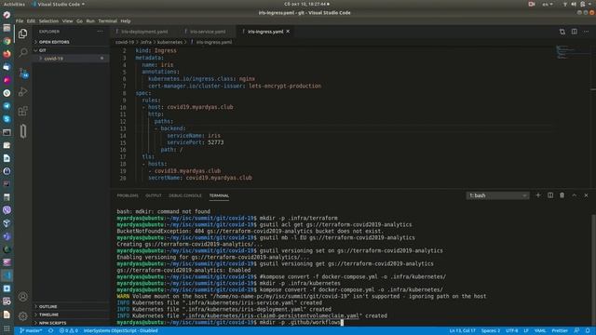Open the Explorer view in activity bar
This screenshot has width=596, height=335.
pos(22,33)
